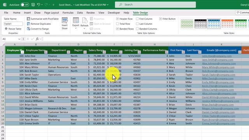Click the Properties external data icon

tap(97, 19)
